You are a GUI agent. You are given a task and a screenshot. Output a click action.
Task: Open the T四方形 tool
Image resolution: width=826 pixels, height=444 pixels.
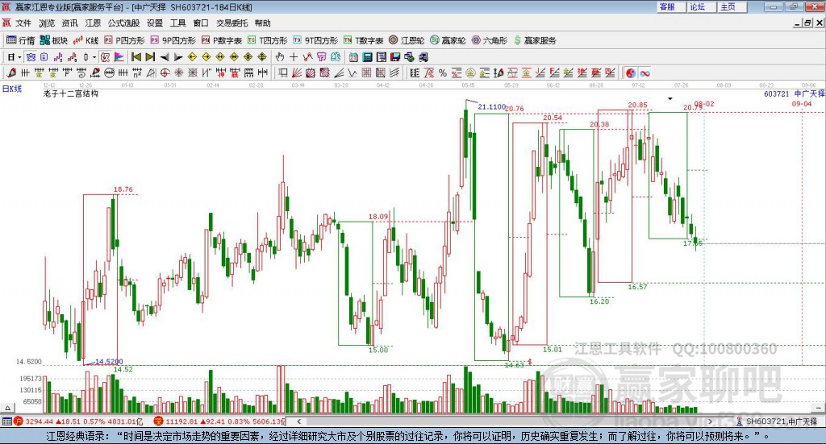click(268, 40)
